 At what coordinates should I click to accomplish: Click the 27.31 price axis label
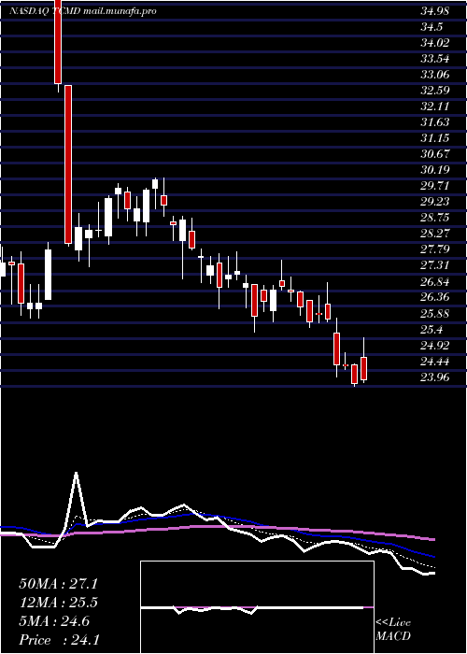(435, 264)
